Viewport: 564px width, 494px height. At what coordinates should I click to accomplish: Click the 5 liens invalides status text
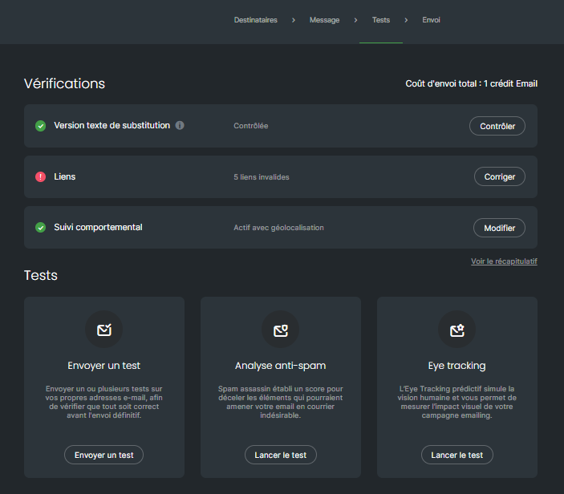(262, 177)
